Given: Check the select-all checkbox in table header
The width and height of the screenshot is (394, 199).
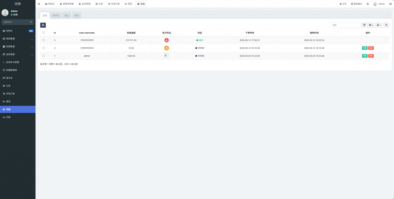Looking at the screenshot, I should (x=43, y=33).
